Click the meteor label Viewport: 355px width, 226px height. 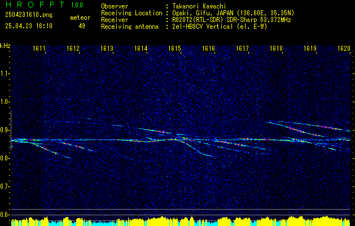[80, 18]
